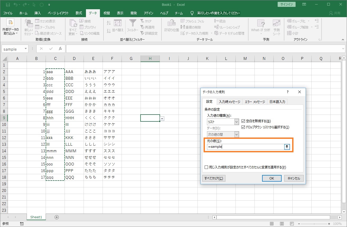Click OK in data validation dialog
Screen dimensions: 347x227
coord(272,178)
